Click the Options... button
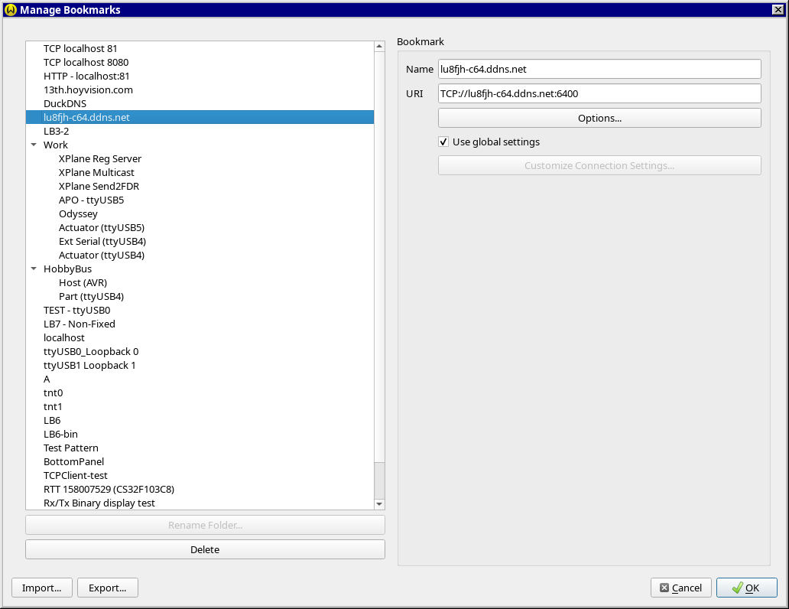This screenshot has height=609, width=789. [x=599, y=118]
